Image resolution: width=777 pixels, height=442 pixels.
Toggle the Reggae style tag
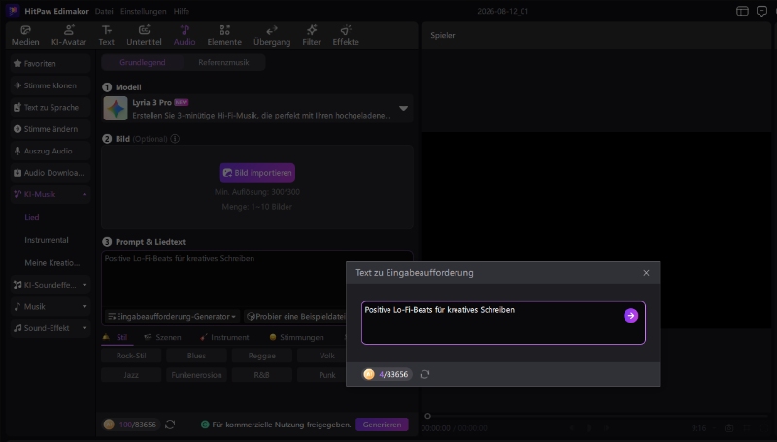pos(261,356)
